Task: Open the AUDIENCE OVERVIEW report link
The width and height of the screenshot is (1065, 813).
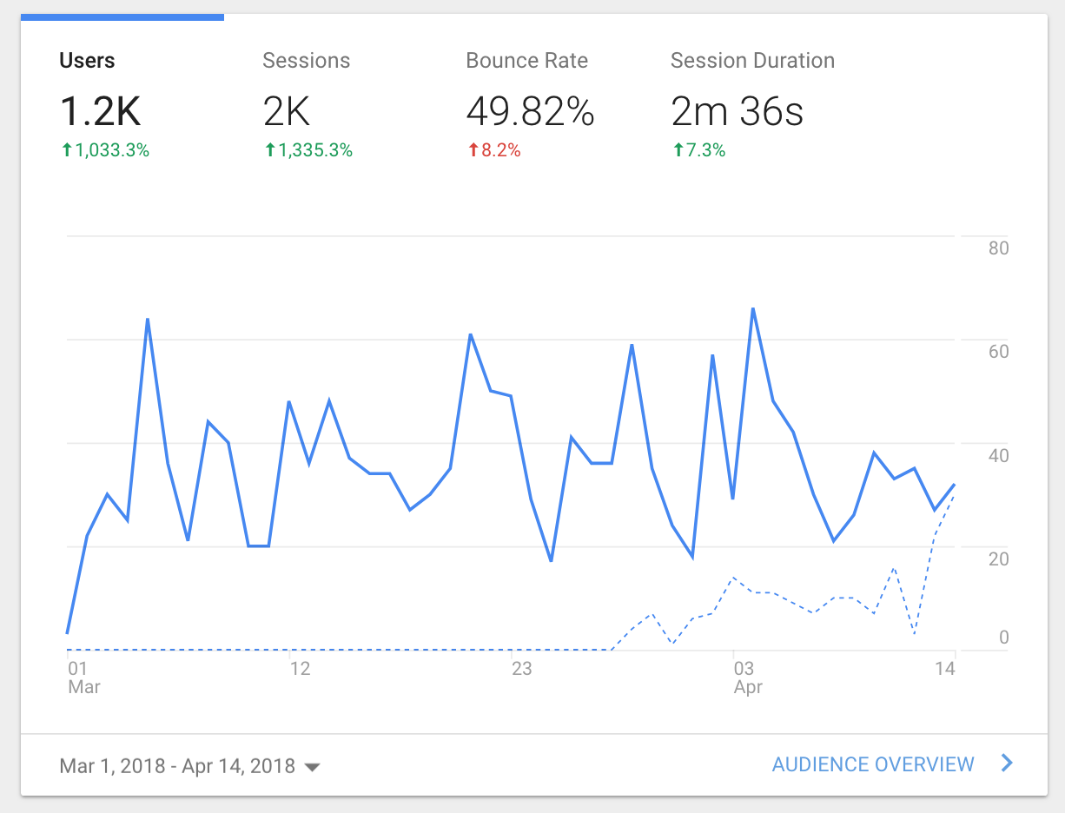Action: [x=873, y=764]
